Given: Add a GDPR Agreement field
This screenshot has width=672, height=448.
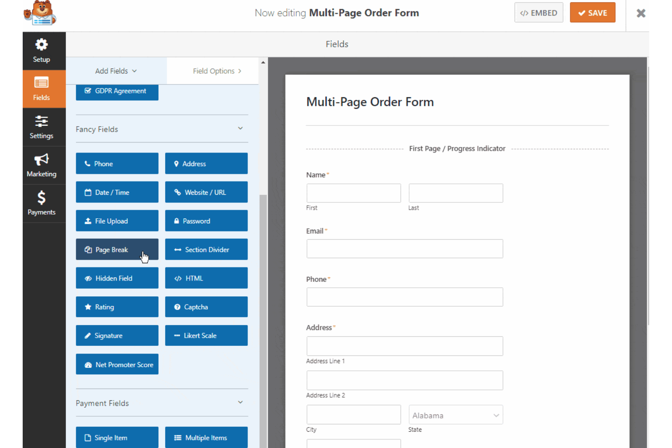Looking at the screenshot, I should [x=117, y=92].
